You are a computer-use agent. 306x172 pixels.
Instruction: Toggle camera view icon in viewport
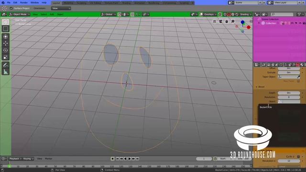220,21
